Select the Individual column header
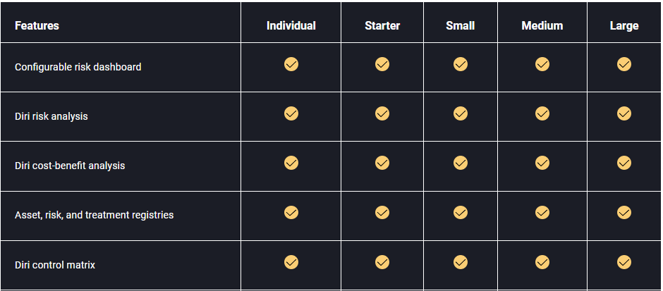Viewport: 663px width, 291px height. click(x=291, y=26)
